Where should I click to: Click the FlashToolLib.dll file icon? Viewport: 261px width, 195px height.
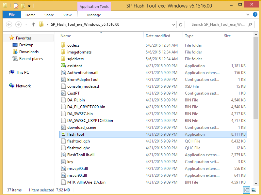pos(63,155)
